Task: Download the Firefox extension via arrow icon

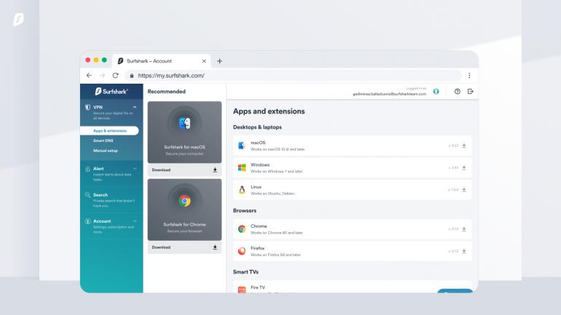Action: (x=464, y=251)
